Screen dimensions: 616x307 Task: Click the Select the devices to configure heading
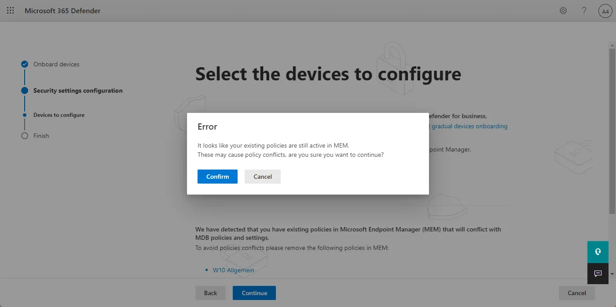[x=328, y=74]
